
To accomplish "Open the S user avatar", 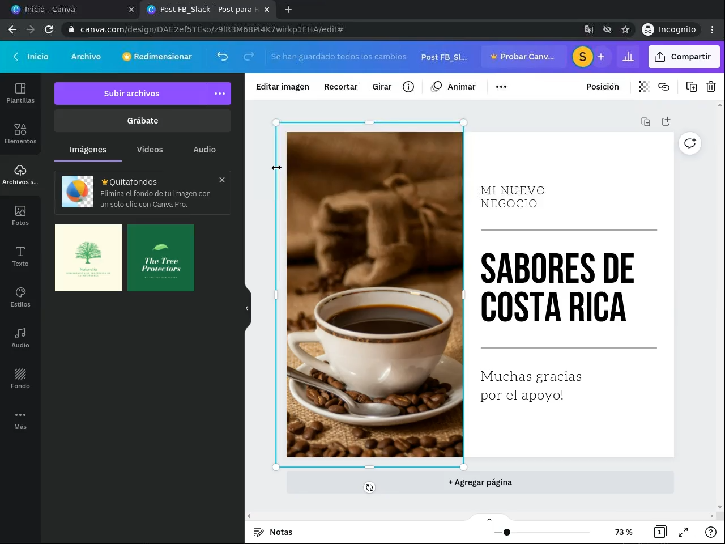I will coord(583,57).
